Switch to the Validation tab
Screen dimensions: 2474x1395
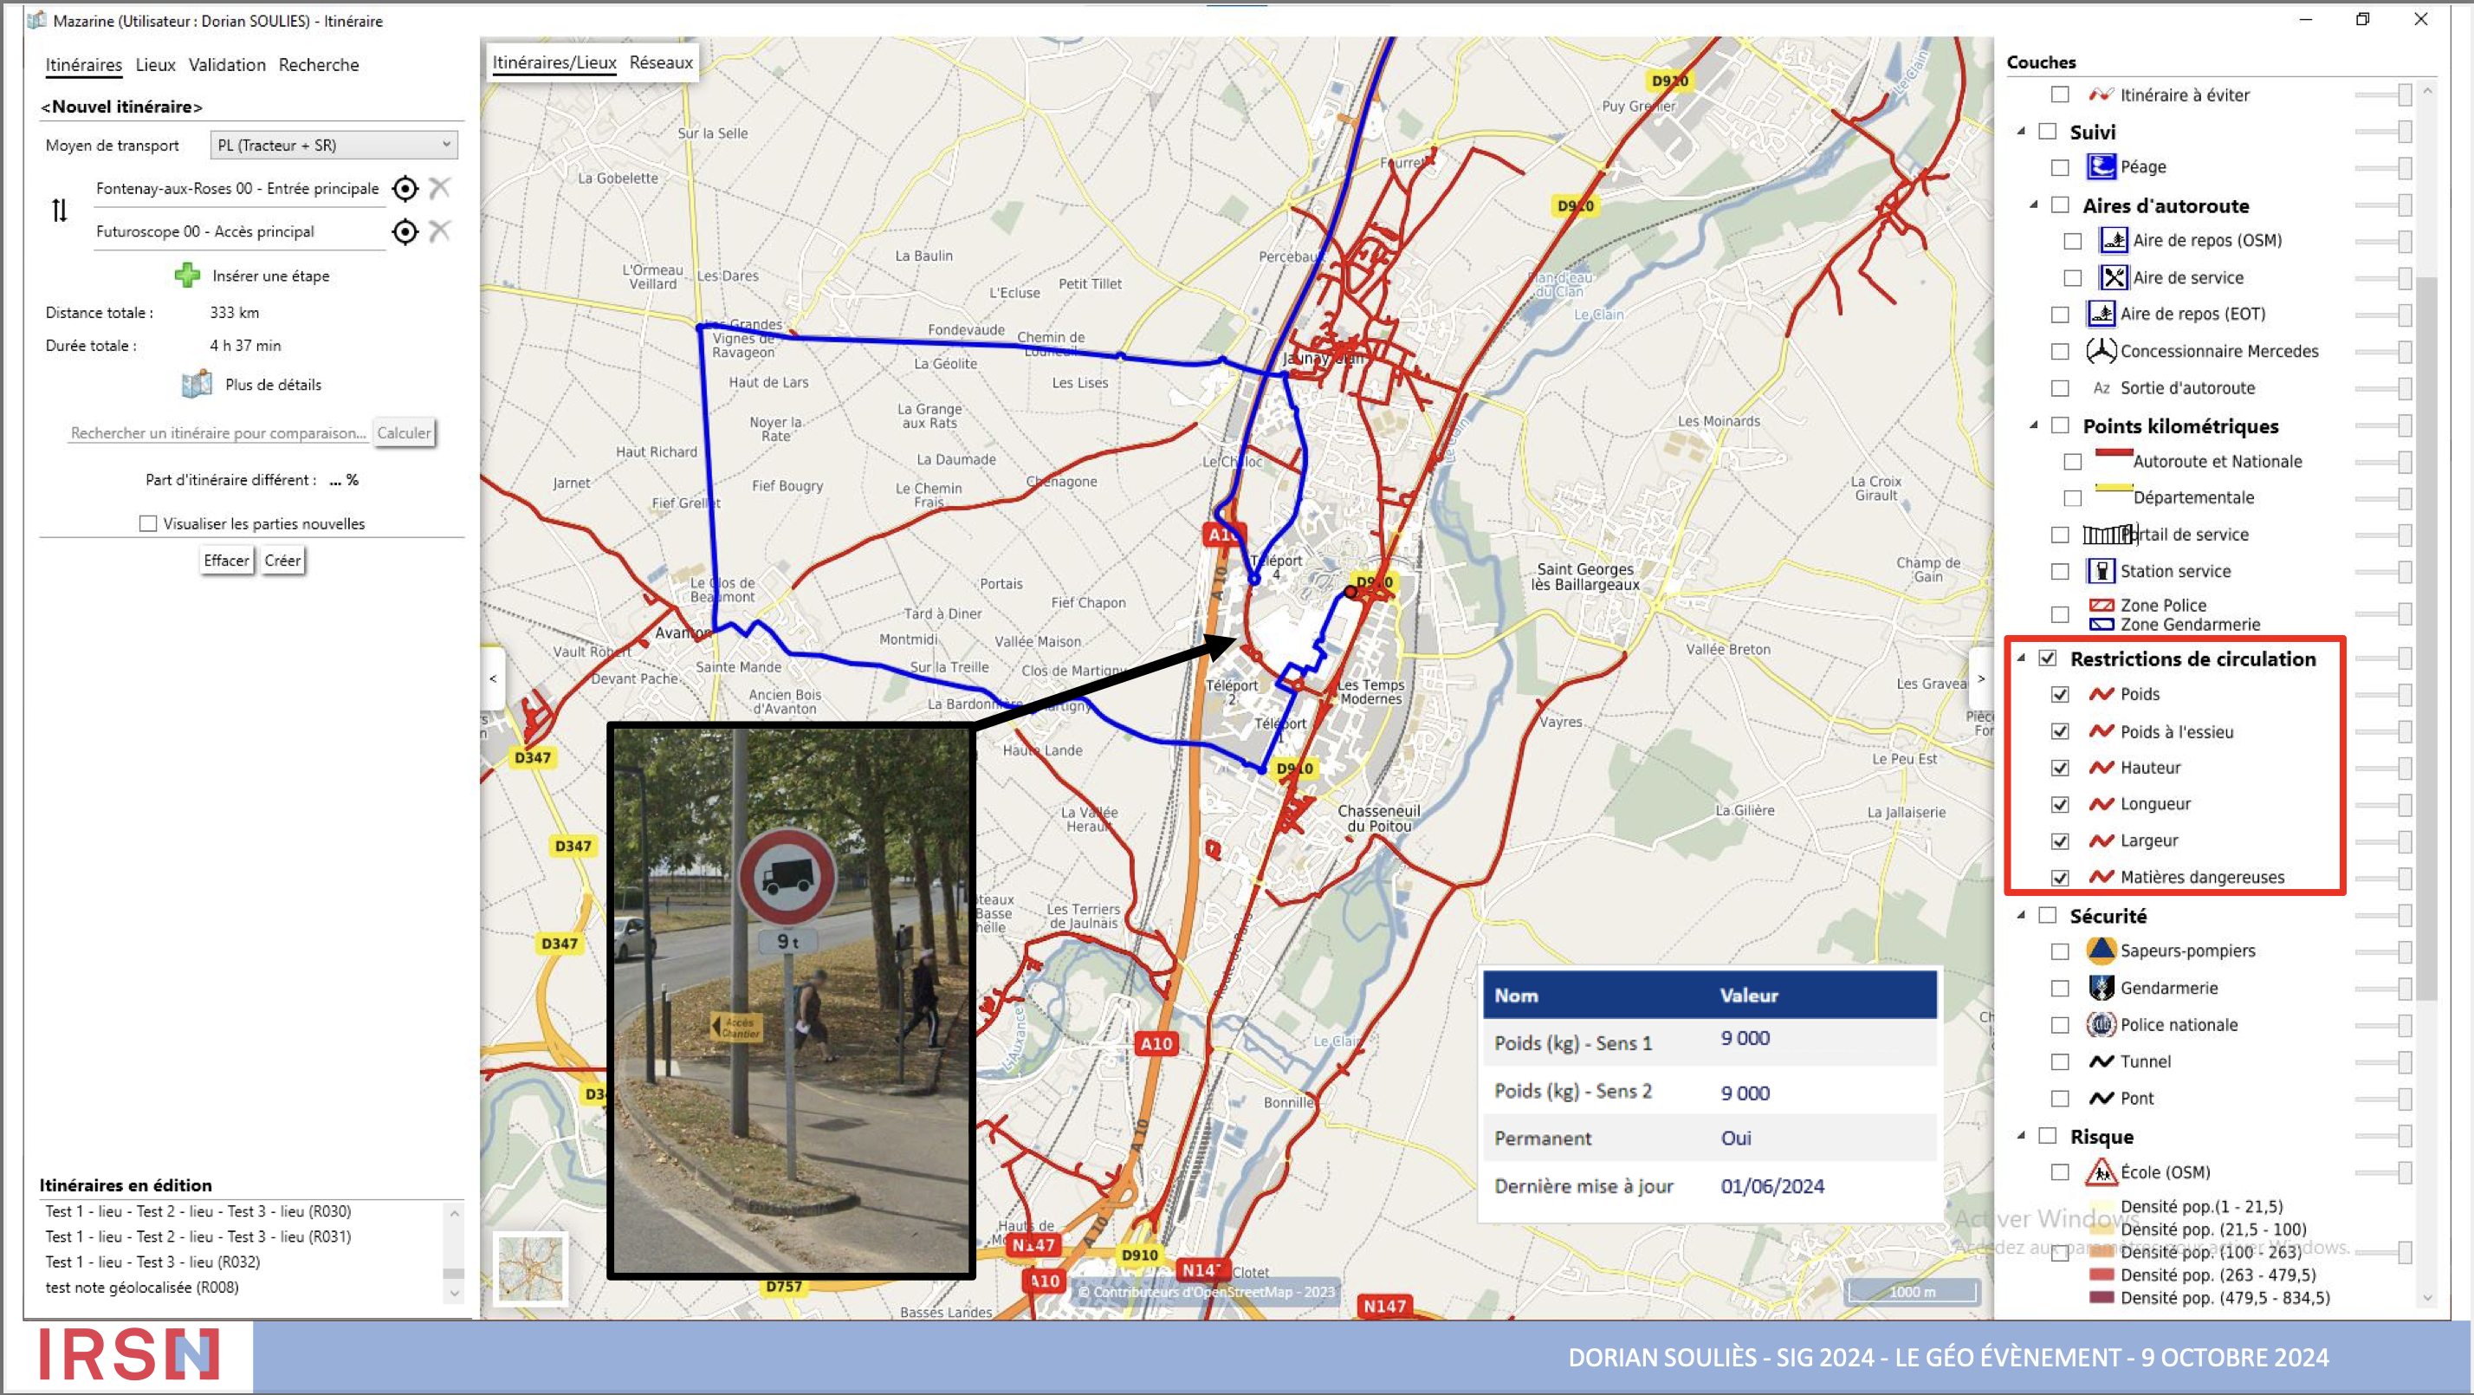(x=227, y=64)
